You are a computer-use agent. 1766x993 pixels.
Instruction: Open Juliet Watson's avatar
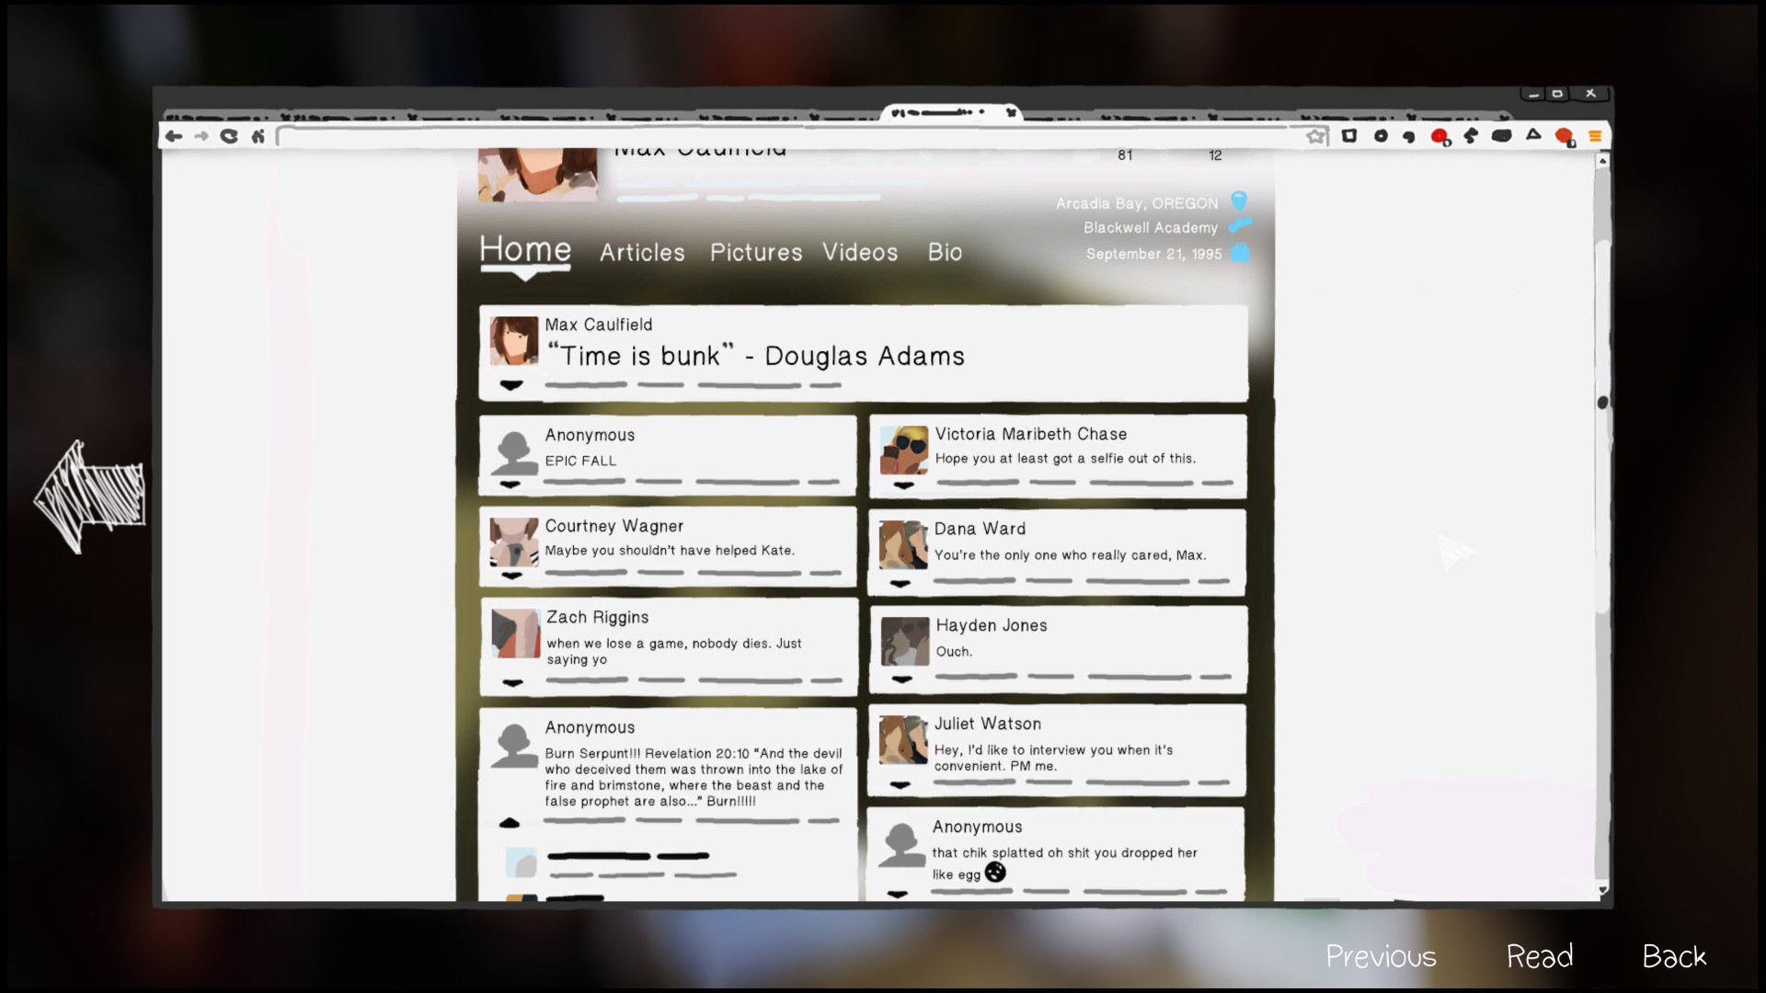click(903, 740)
